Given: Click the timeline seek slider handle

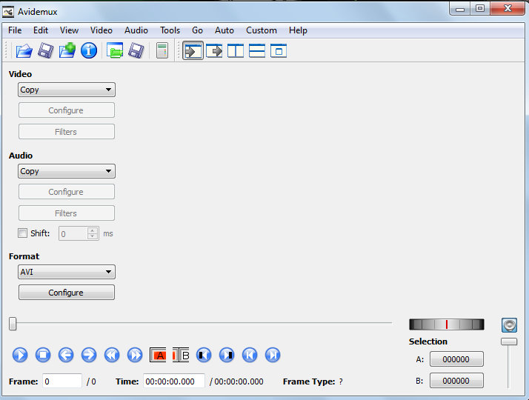Looking at the screenshot, I should (x=13, y=324).
